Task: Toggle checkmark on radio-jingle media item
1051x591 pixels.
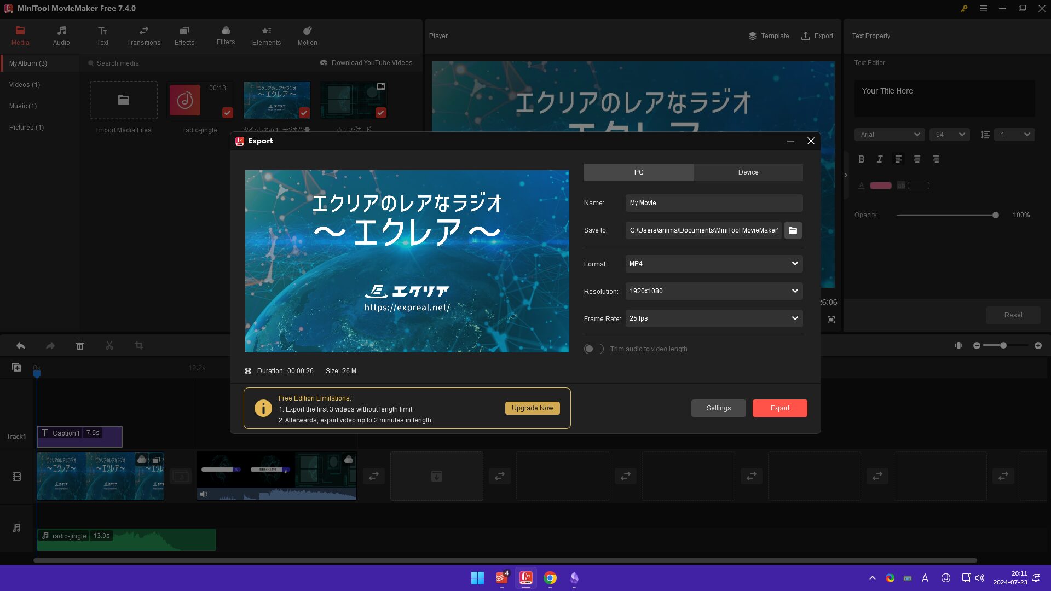Action: point(227,113)
